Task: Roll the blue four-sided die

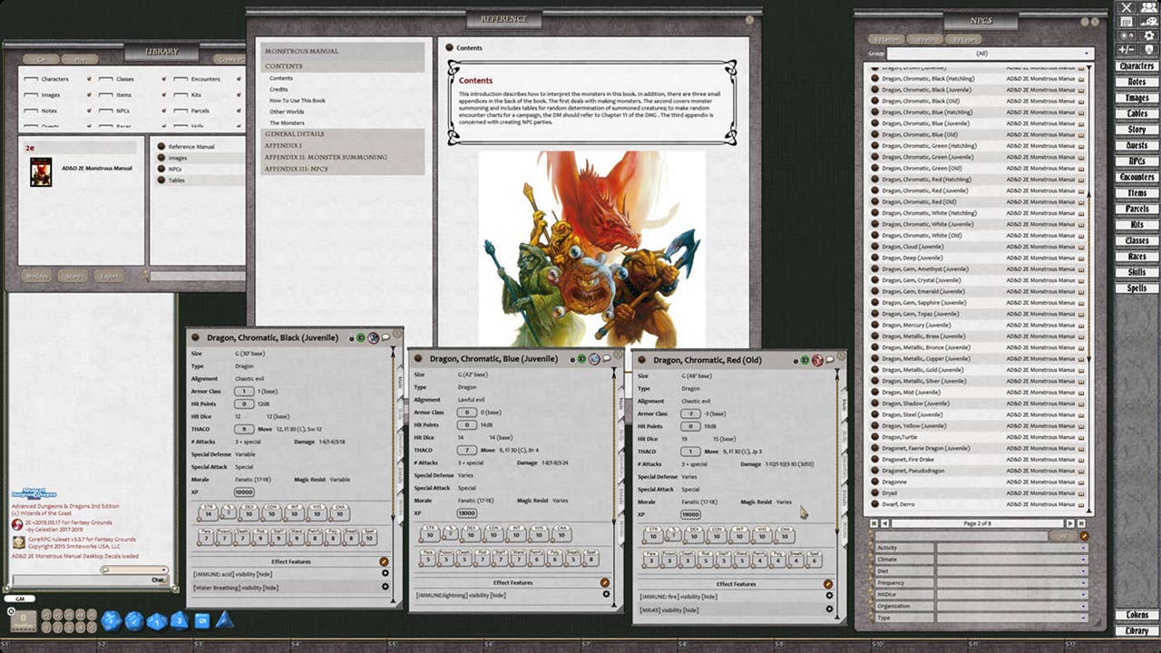Action: coord(225,621)
